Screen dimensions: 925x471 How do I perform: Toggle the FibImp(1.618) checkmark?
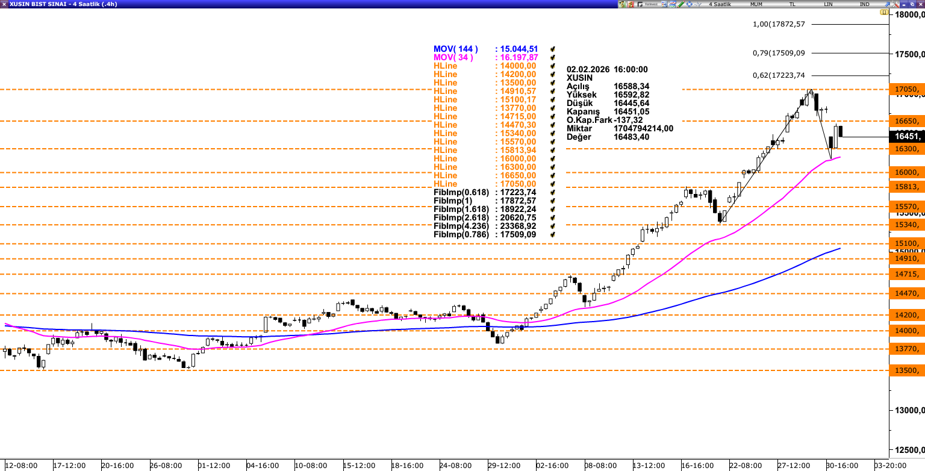coord(552,210)
